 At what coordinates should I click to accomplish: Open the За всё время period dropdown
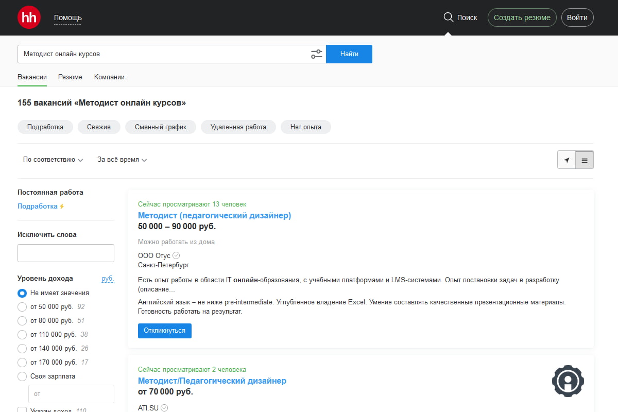click(122, 160)
